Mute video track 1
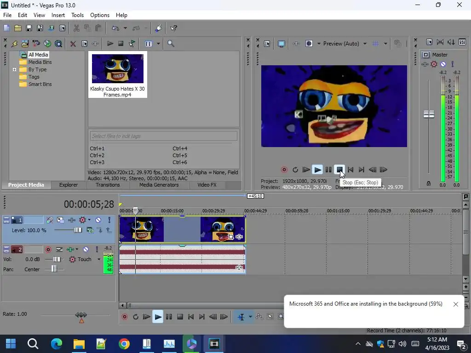Image resolution: width=471 pixels, height=353 pixels. point(98,220)
